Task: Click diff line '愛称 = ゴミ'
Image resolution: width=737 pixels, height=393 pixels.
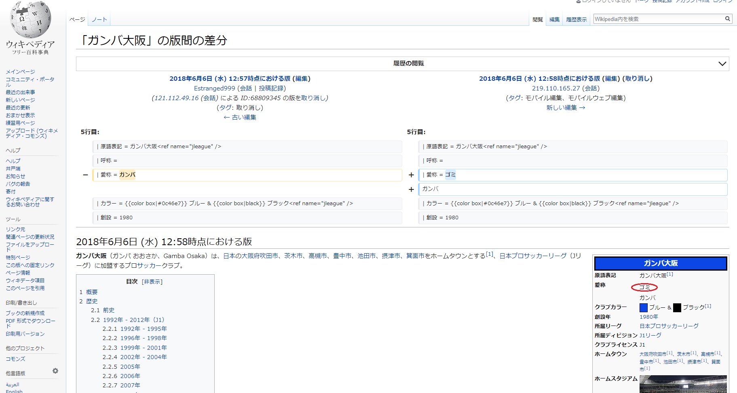Action: (x=572, y=175)
